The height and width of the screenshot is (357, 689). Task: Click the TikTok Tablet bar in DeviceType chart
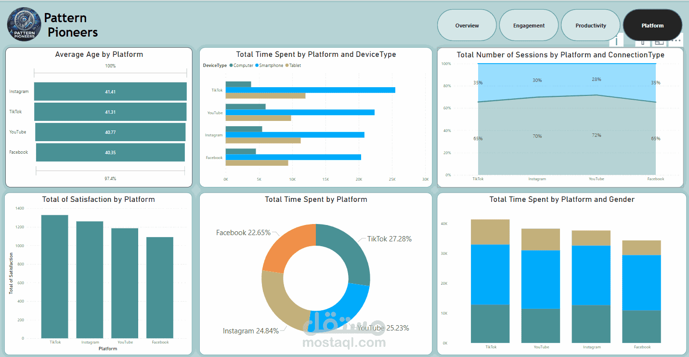point(265,96)
